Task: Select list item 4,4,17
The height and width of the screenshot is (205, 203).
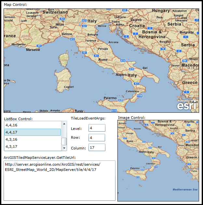Action: pyautogui.click(x=33, y=132)
